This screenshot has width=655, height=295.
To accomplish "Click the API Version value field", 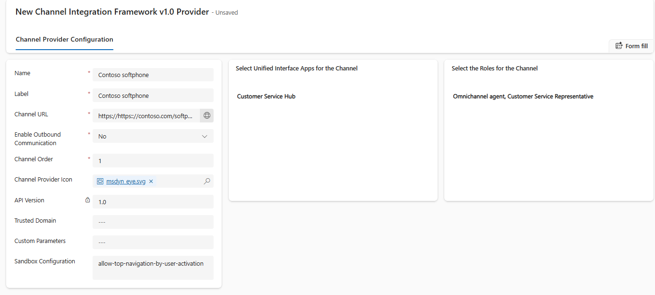I will tap(153, 202).
